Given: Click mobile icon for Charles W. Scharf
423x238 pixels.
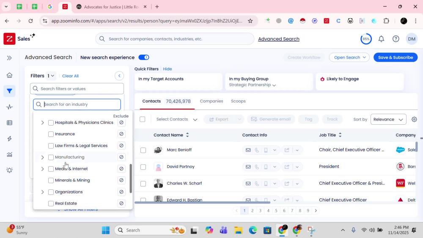Looking at the screenshot, I should pos(266,183).
